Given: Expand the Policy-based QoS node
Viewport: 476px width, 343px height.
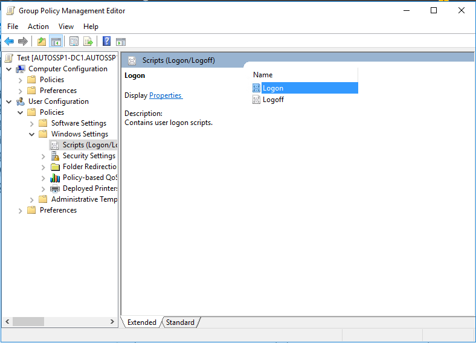Looking at the screenshot, I should coord(43,178).
